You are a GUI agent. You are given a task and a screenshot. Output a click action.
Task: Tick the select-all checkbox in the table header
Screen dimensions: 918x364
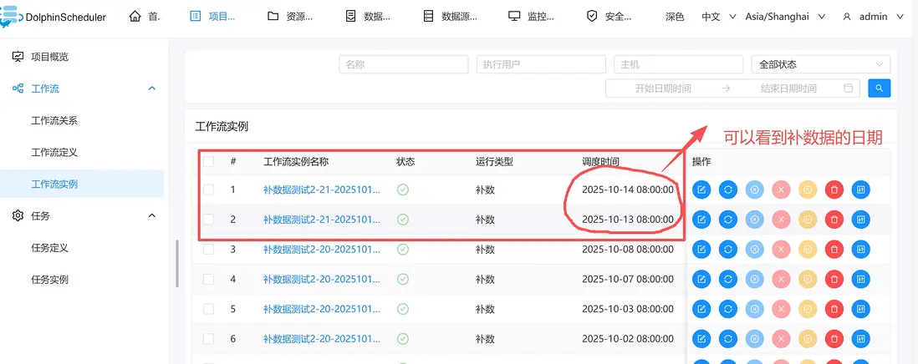[208, 162]
